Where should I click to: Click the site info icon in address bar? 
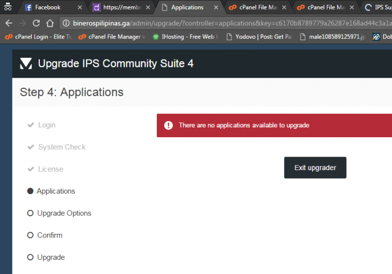(x=65, y=23)
